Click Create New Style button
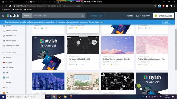 click(96, 16)
